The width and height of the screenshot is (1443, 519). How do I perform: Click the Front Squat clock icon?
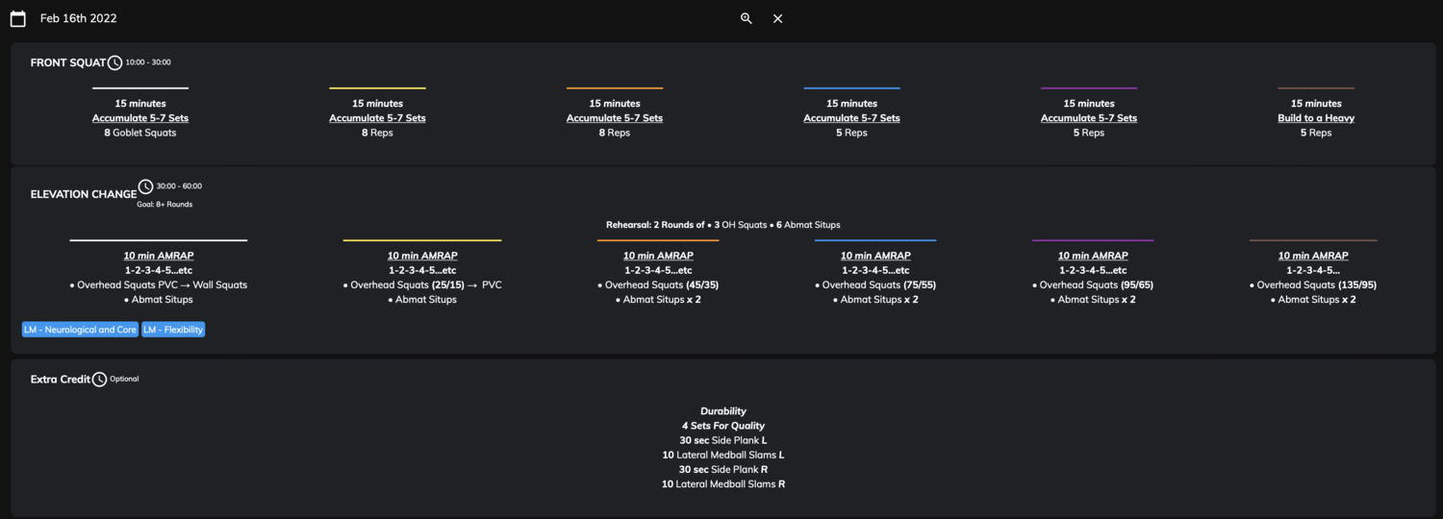(114, 62)
